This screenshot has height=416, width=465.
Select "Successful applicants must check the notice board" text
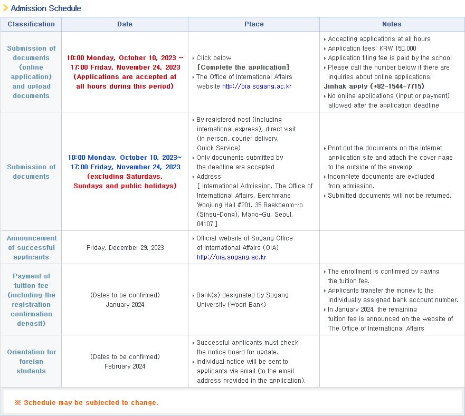tap(248, 347)
